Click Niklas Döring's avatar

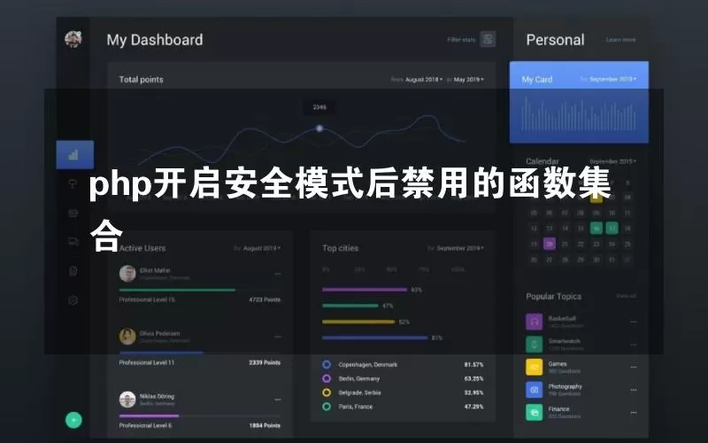(x=127, y=400)
